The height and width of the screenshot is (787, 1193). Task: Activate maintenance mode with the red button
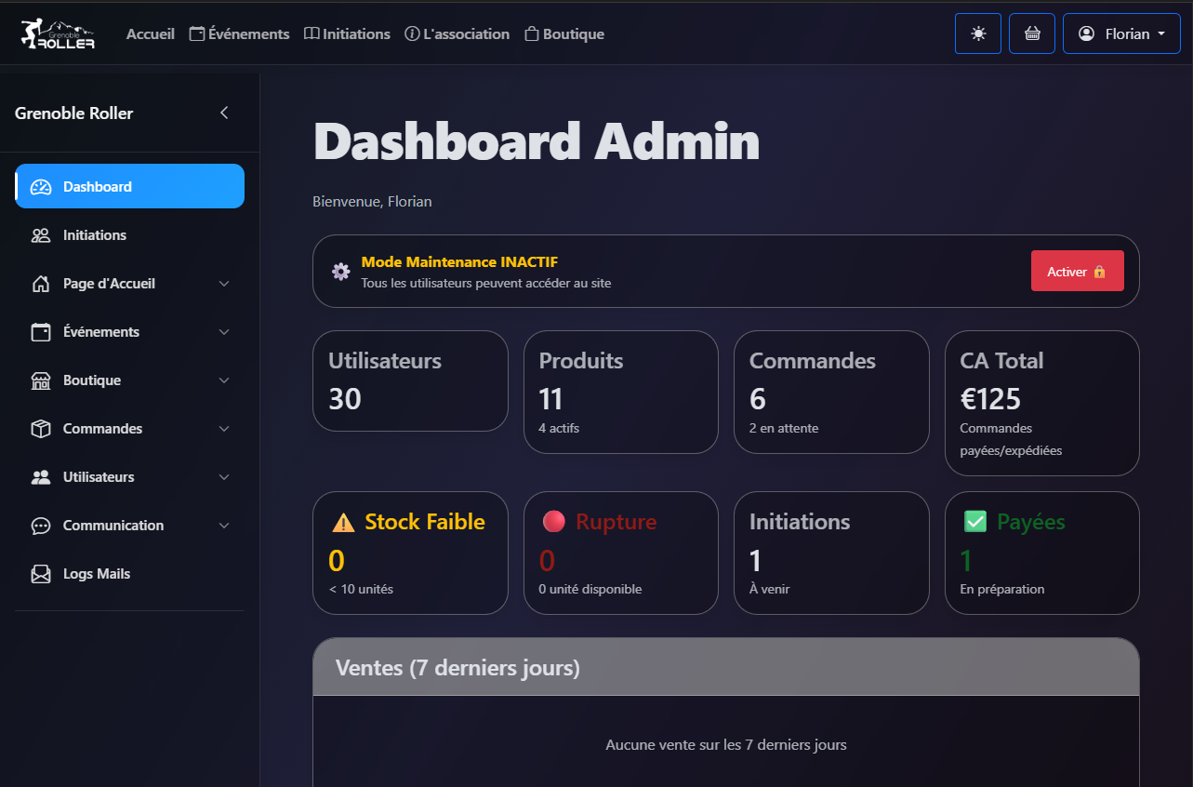point(1077,272)
